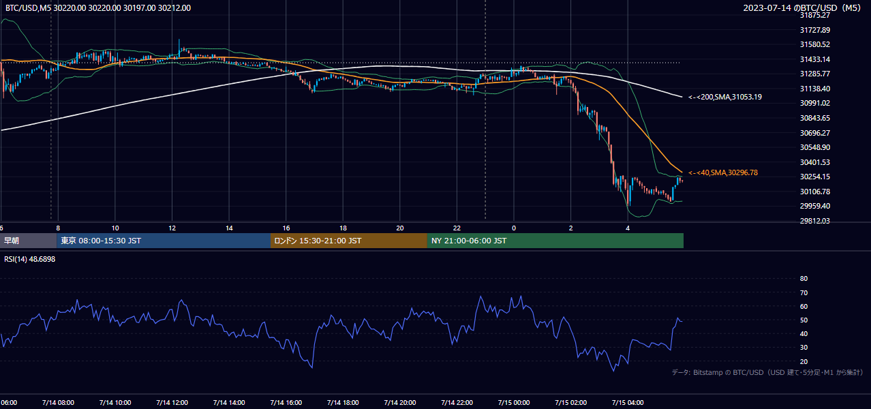Click bottom axis label 7/14 08:00
This screenshot has width=871, height=409.
tap(57, 403)
